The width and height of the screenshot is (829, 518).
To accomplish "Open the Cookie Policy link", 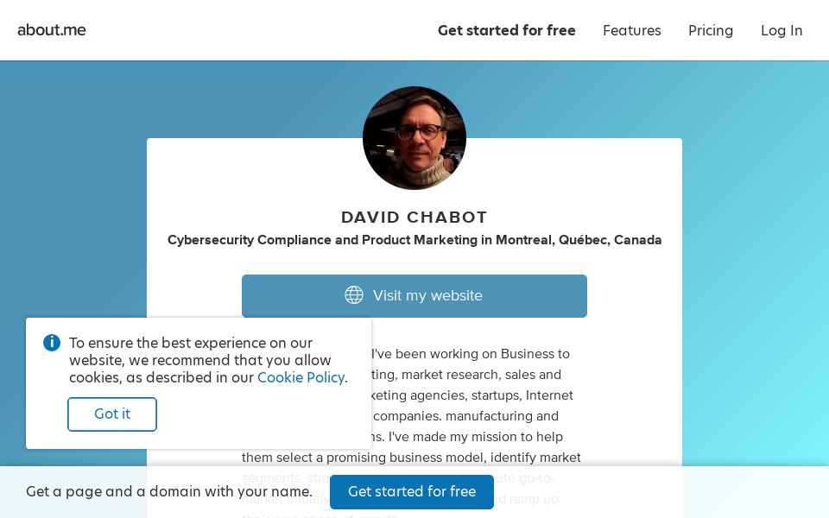I will coord(301,377).
